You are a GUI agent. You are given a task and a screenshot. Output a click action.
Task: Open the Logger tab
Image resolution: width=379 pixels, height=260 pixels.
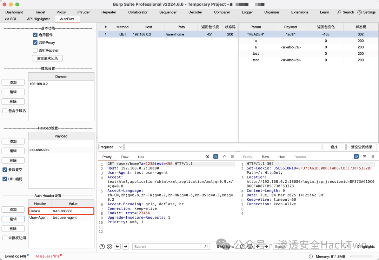pos(247,12)
